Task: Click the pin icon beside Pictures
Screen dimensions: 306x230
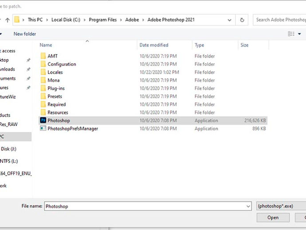Action: click(28, 87)
